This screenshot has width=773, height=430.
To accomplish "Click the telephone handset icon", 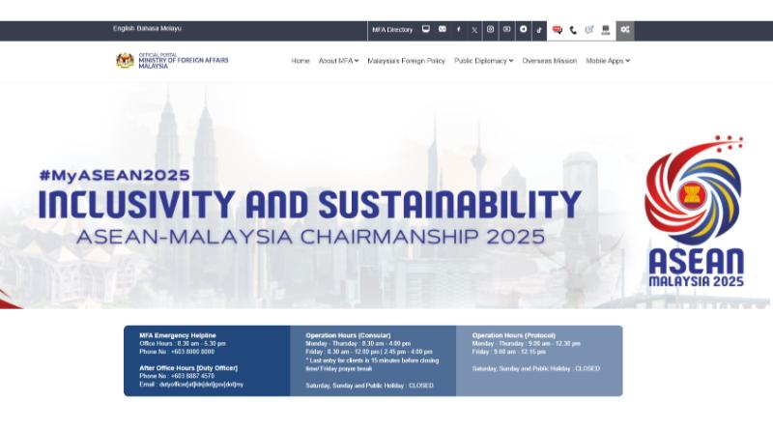I will point(573,30).
